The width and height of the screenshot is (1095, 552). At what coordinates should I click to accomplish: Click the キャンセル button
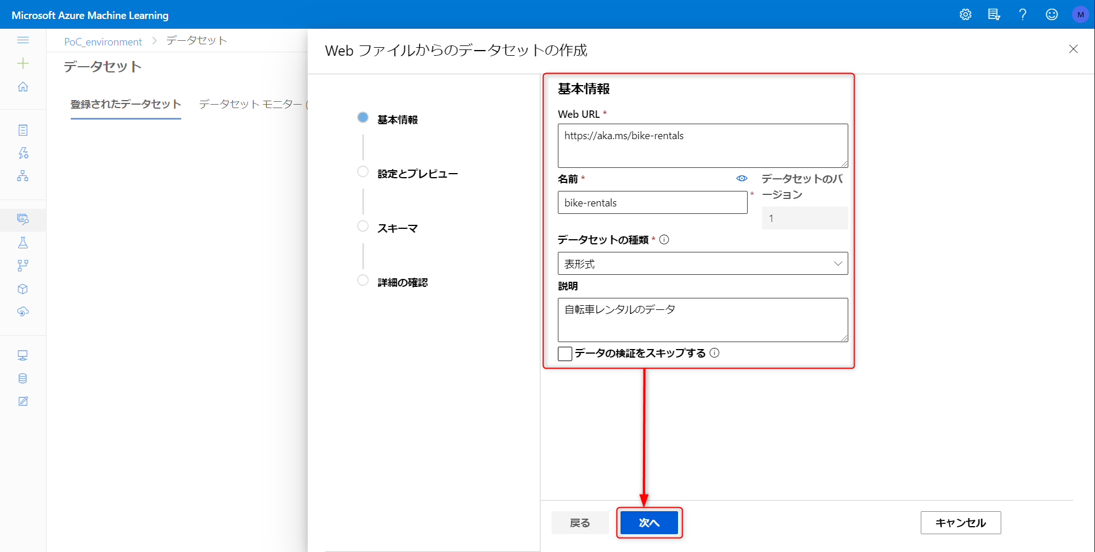pos(961,523)
